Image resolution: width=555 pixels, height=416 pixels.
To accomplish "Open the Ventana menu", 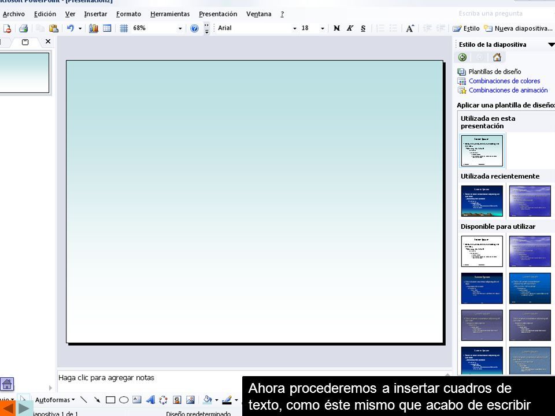I will click(259, 14).
